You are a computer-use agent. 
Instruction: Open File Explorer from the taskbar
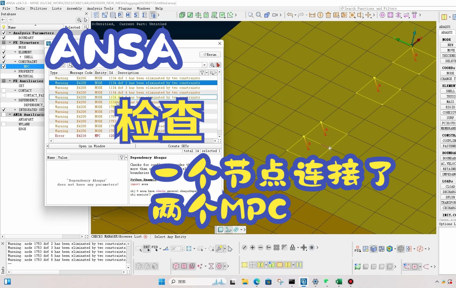coord(245,282)
